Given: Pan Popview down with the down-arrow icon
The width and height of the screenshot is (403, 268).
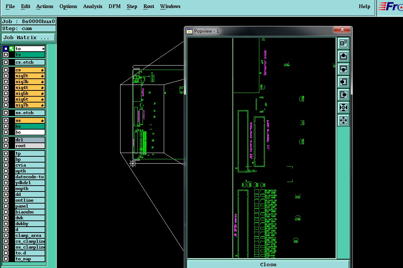Looking at the screenshot, I should tap(343, 69).
